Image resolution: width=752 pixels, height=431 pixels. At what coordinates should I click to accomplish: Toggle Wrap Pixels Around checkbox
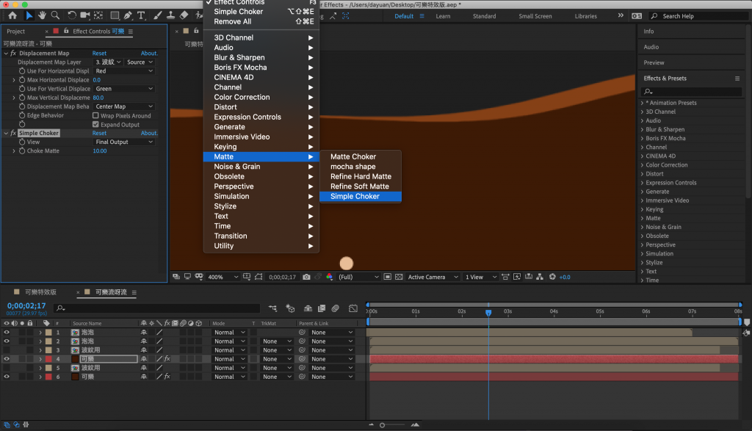pos(95,115)
